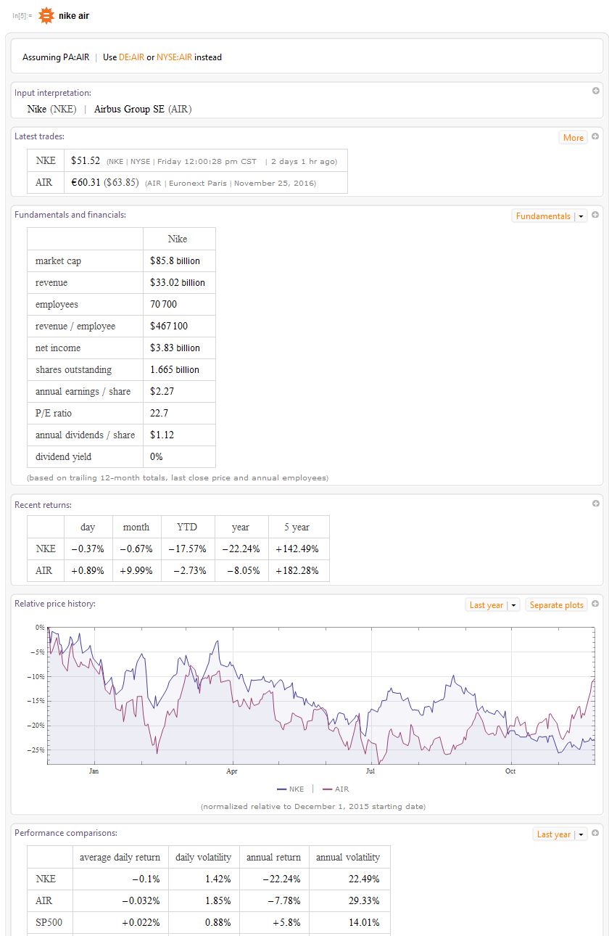This screenshot has height=936, width=609.
Task: Click plus icon in Fundamentals and financials pod
Action: [595, 215]
